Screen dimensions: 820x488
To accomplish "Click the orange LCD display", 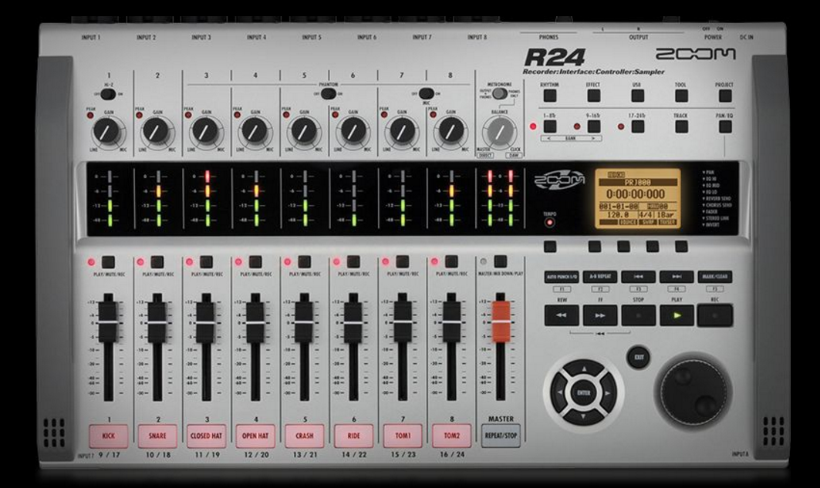I will (638, 198).
